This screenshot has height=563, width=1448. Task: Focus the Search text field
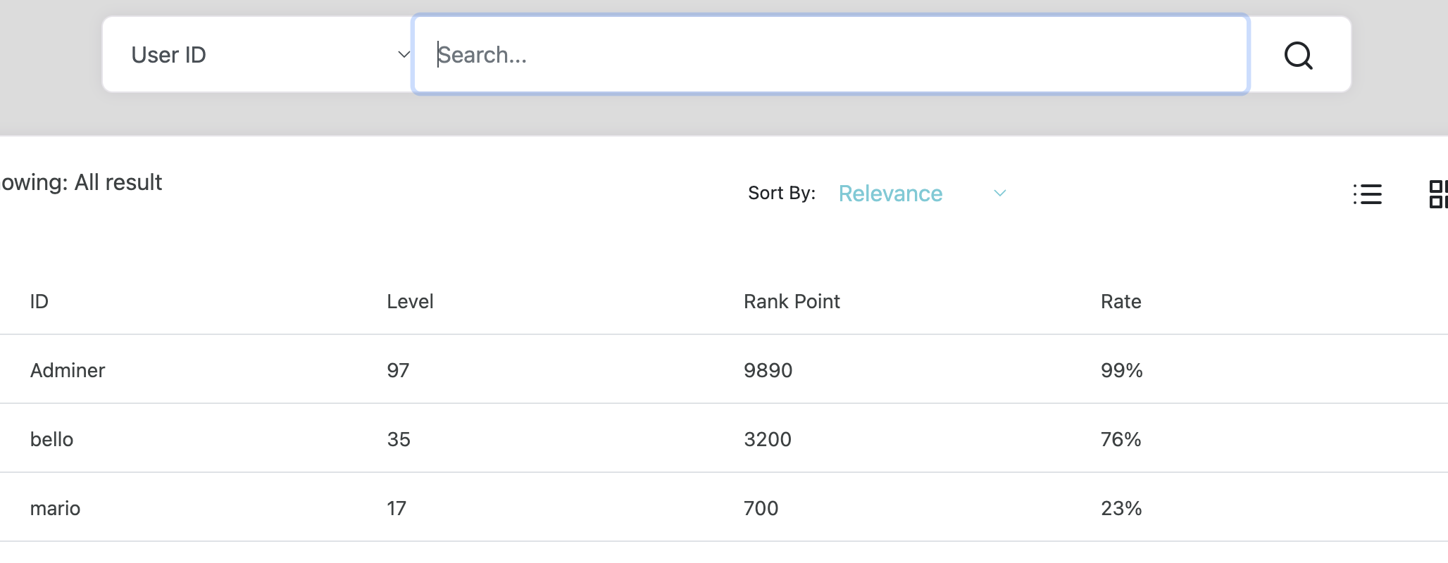coord(830,55)
